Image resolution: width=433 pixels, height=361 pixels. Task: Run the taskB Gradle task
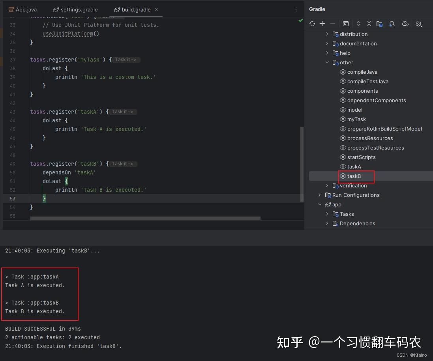[354, 176]
